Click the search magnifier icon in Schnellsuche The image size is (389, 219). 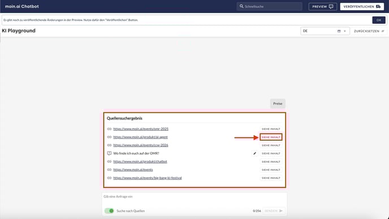241,6
